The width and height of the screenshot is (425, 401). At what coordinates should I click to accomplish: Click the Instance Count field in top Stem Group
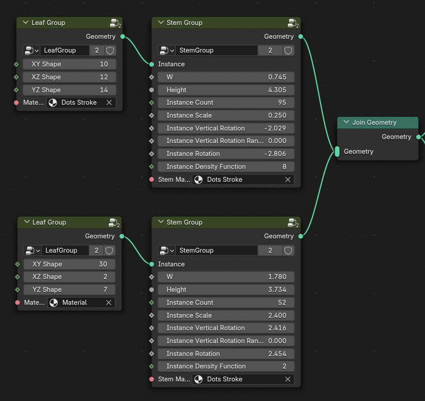(x=226, y=102)
